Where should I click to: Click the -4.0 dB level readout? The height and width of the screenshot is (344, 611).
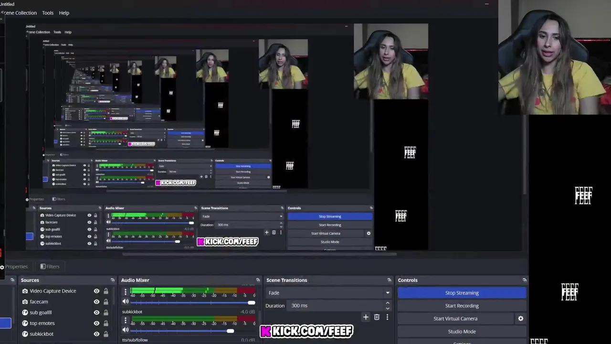pos(247,312)
